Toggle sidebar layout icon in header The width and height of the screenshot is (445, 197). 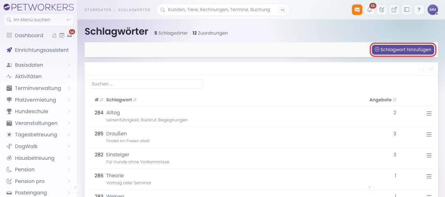pyautogui.click(x=407, y=10)
